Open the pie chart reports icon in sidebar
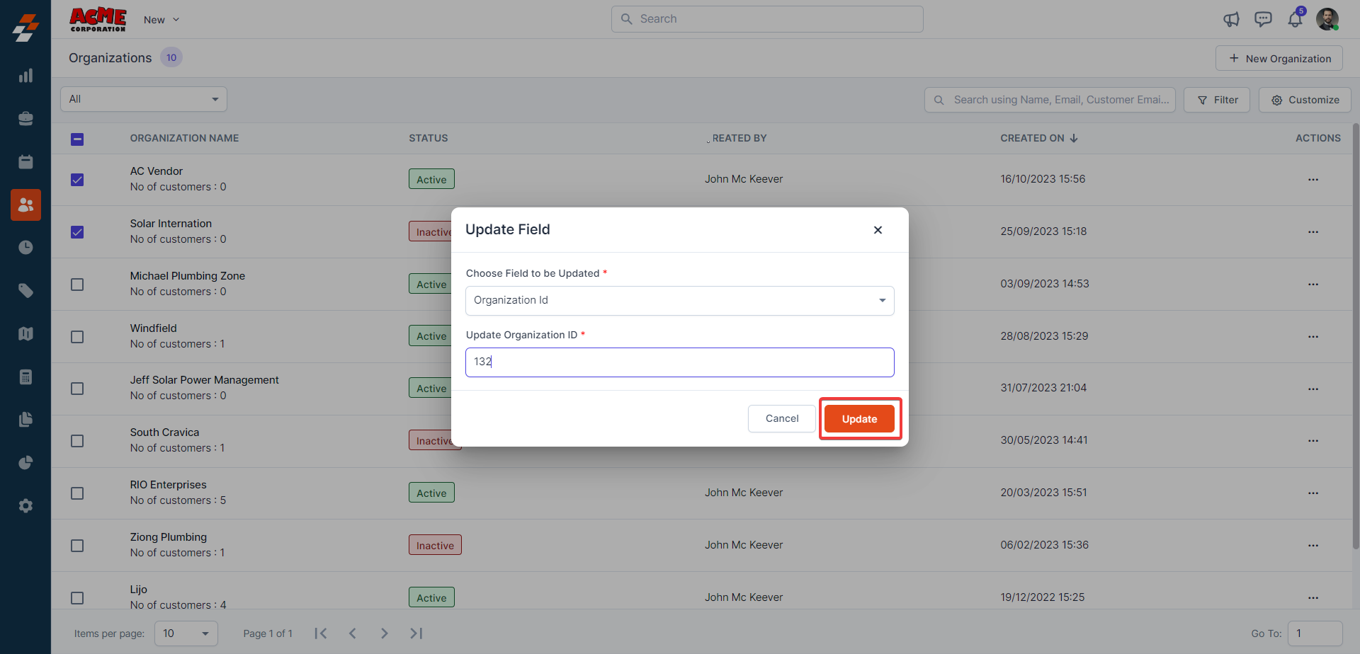Image resolution: width=1360 pixels, height=654 pixels. 25,463
